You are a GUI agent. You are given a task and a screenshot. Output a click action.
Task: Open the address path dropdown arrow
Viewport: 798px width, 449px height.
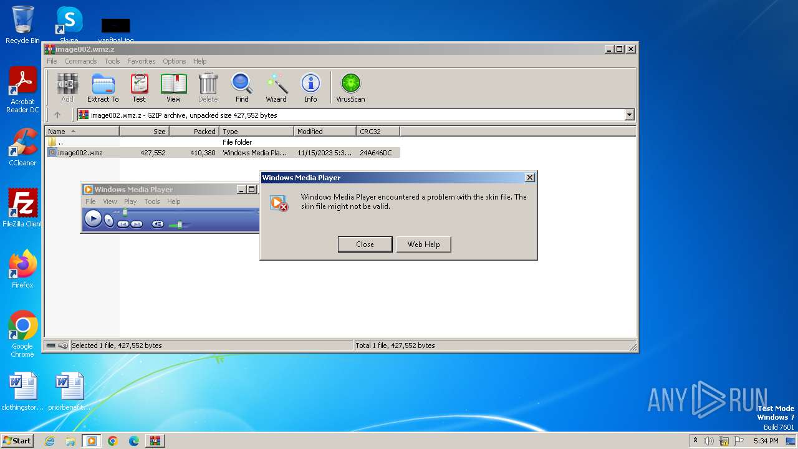(x=629, y=115)
